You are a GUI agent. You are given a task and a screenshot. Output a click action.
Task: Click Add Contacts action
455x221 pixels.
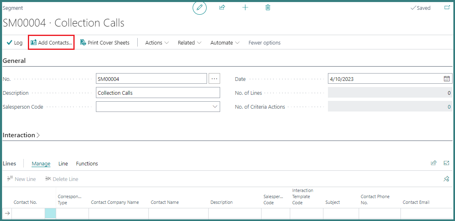[51, 42]
